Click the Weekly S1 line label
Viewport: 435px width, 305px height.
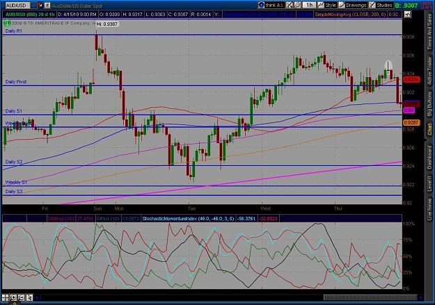[17, 182]
